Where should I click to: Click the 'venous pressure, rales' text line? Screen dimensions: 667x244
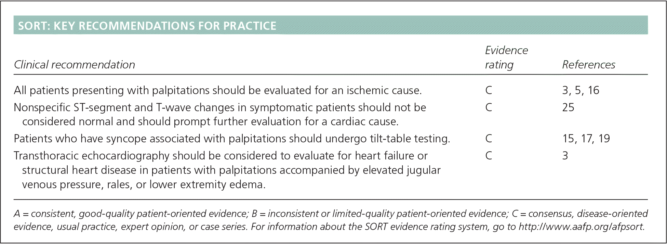(144, 184)
